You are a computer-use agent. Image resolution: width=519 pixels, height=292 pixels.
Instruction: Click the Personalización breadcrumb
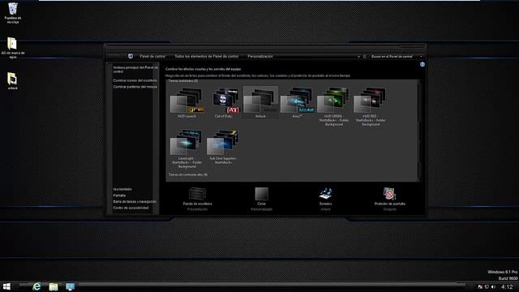pyautogui.click(x=260, y=56)
